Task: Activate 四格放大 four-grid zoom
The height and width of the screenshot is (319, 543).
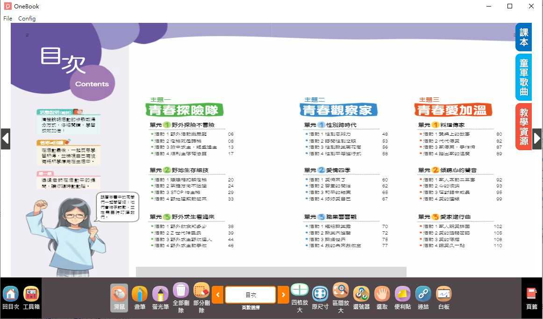Action: click(300, 298)
